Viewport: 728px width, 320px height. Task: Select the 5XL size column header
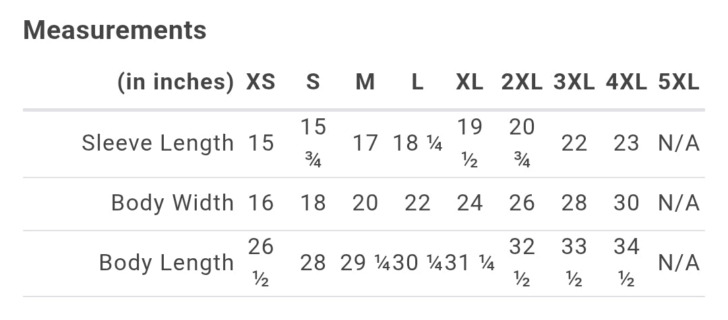click(679, 82)
